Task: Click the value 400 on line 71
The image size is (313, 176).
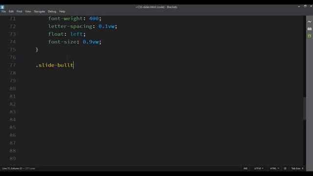Action: (x=93, y=19)
